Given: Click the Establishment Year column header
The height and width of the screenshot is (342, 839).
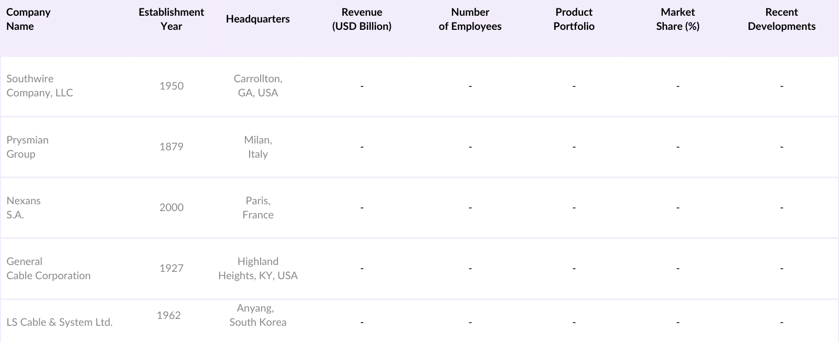Looking at the screenshot, I should (x=171, y=19).
